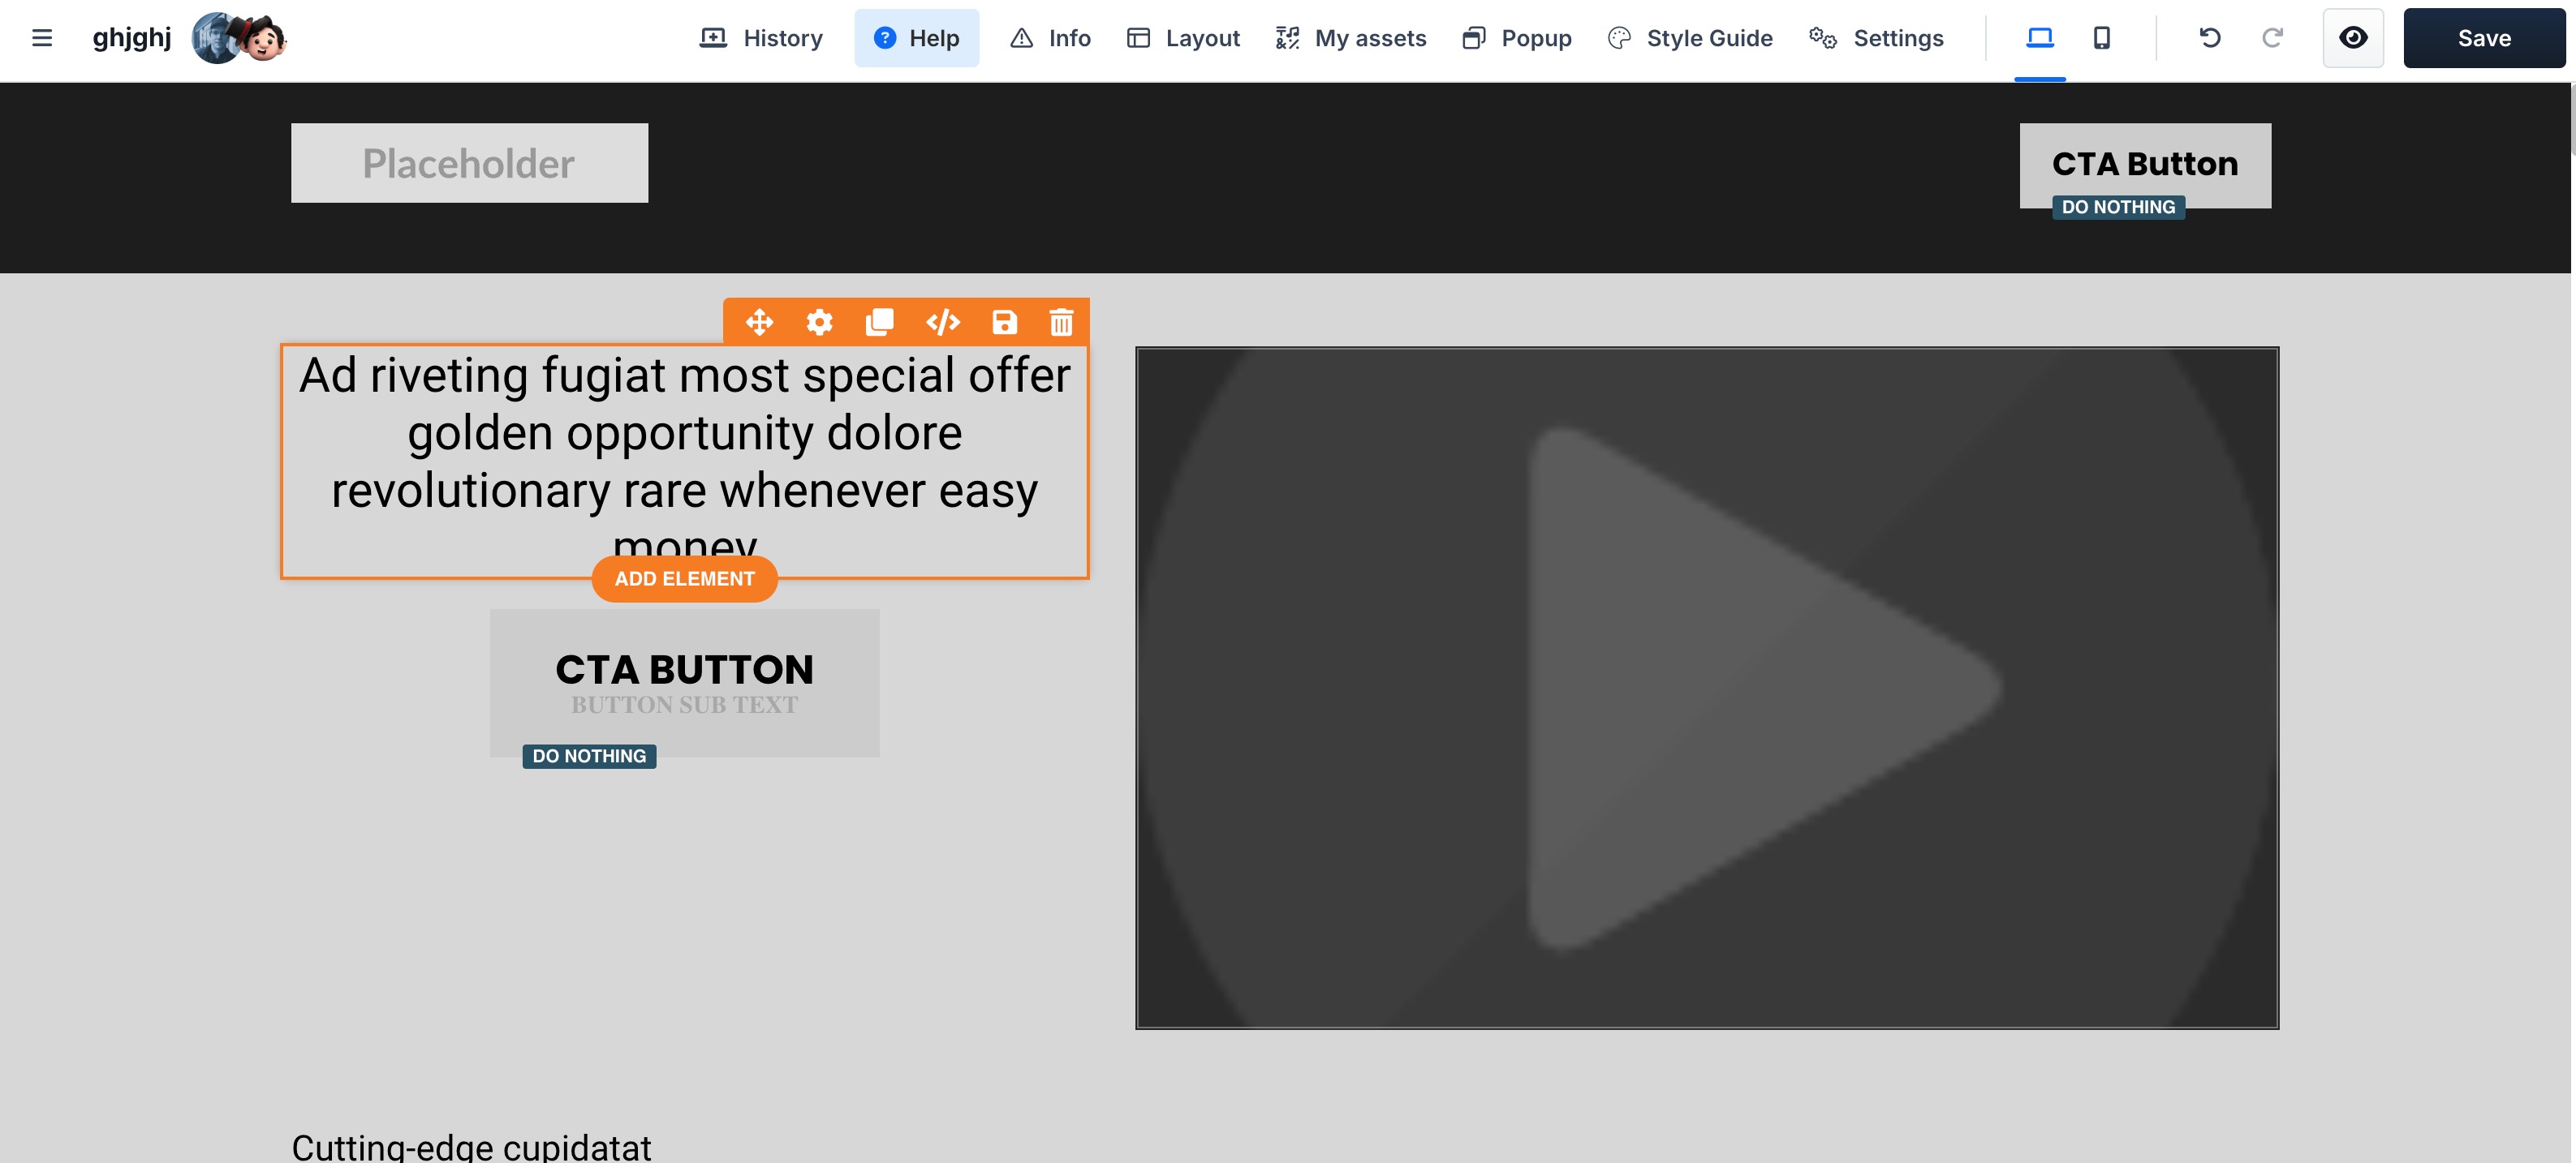Screen dimensions: 2576x1163
Task: Select the headline text block
Action: [x=685, y=461]
